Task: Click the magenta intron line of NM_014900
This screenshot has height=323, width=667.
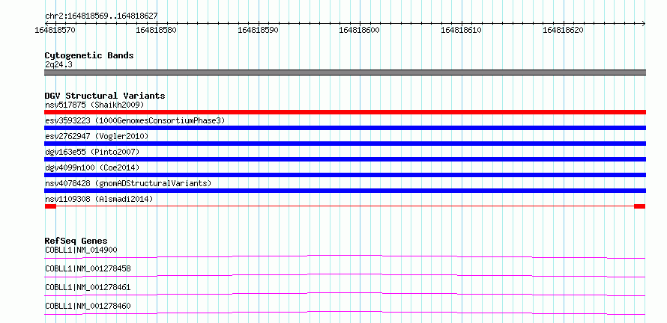Action: click(x=345, y=256)
